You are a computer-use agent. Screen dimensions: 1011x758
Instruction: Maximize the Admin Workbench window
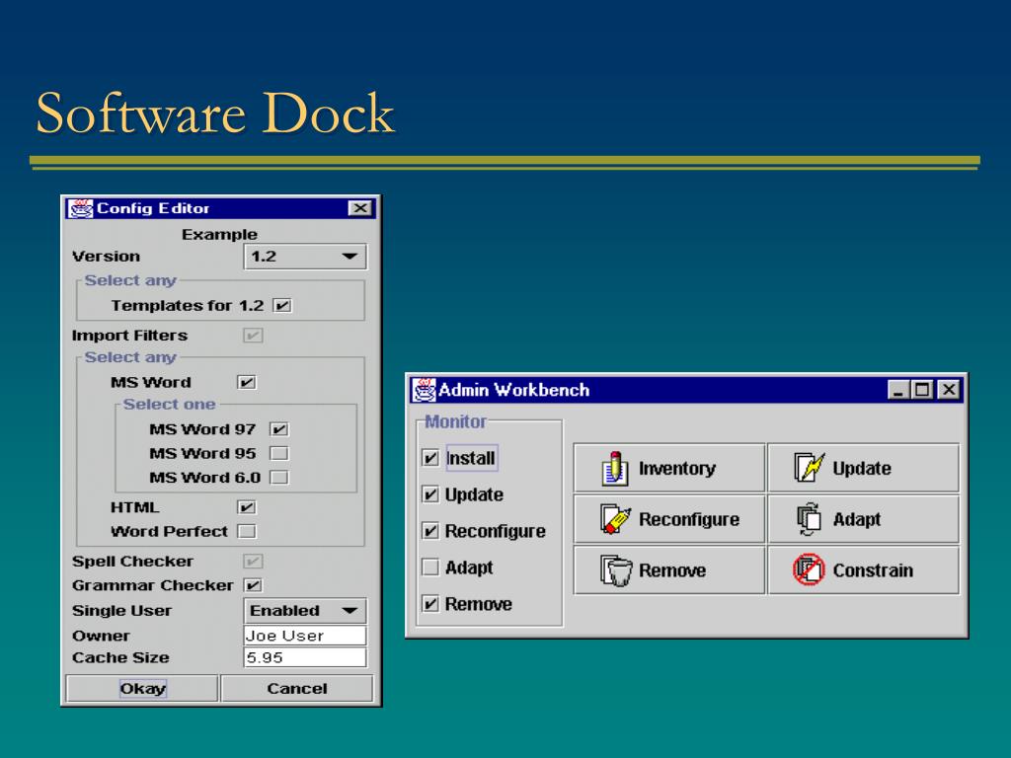(923, 390)
